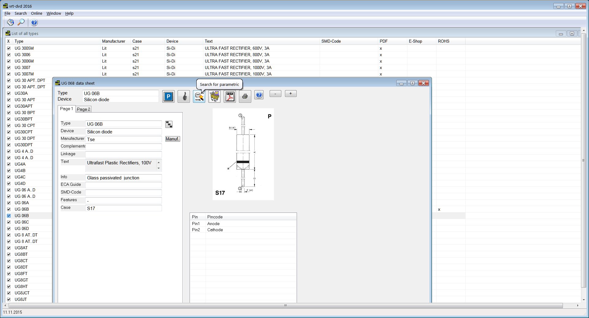This screenshot has height=318, width=589.
Task: Click the plus zoom button
Action: click(x=291, y=94)
